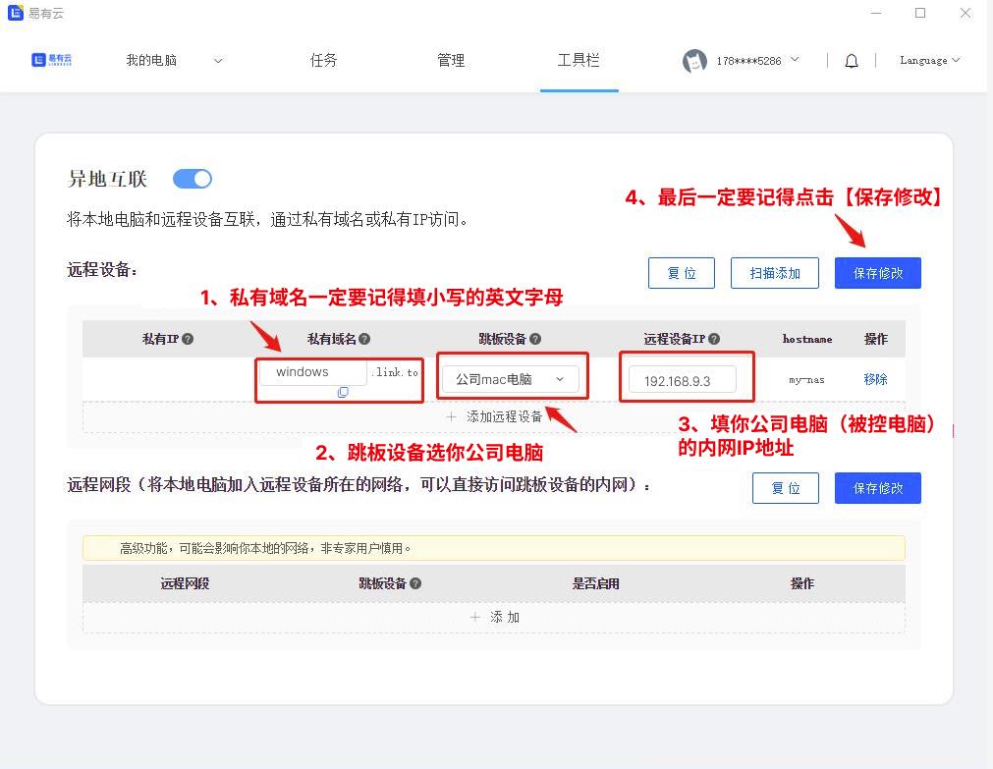Click the .link.to domain suffix text
This screenshot has height=769, width=993.
[x=395, y=372]
